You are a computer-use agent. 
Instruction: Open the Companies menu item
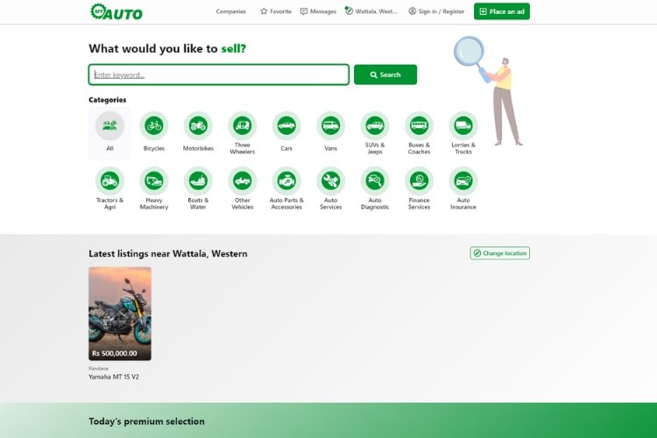click(x=231, y=11)
